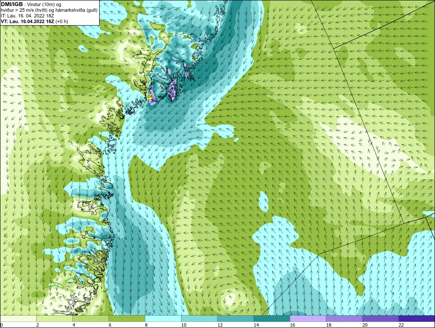Pick the 10–12 m/s light teal swatch
This screenshot has width=435, height=328.
(x=199, y=318)
